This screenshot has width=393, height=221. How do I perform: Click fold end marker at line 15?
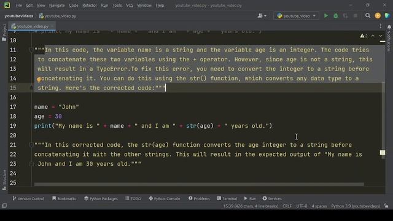(x=31, y=88)
